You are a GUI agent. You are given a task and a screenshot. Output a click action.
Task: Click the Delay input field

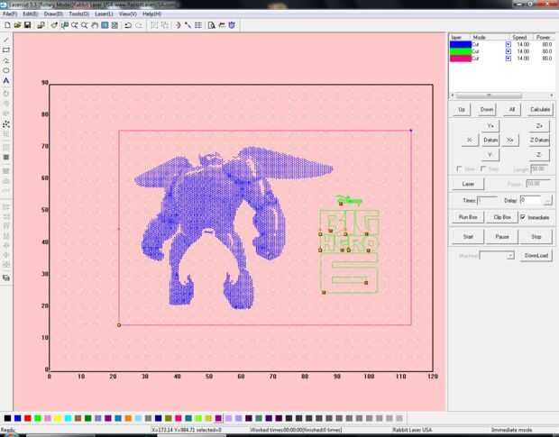(531, 201)
